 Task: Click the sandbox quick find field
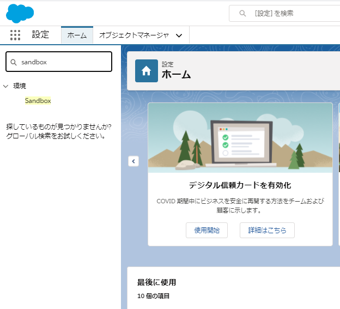(59, 62)
